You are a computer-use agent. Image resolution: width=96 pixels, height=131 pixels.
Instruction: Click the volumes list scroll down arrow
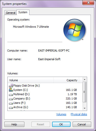pos(85,108)
